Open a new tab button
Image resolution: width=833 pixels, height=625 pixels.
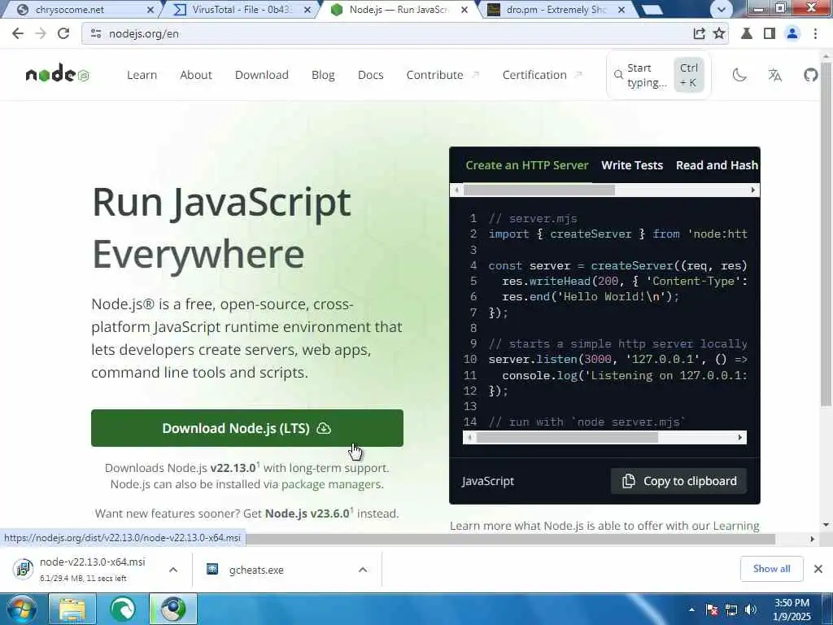(x=652, y=10)
